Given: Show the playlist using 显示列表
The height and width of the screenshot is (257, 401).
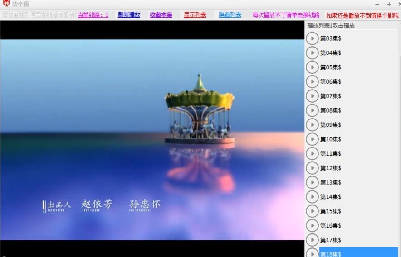Looking at the screenshot, I should tap(195, 15).
